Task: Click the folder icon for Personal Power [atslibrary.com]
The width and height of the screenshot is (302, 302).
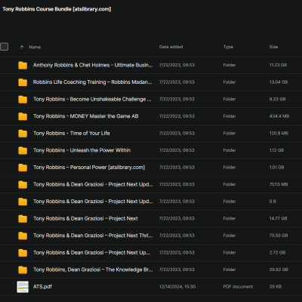Action: [x=23, y=168]
